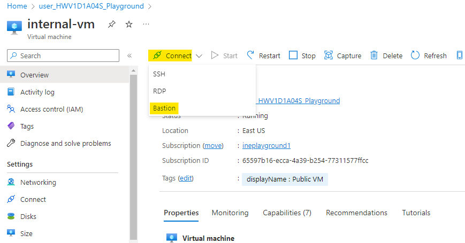465x243 pixels.
Task: Select RDP connection option
Action: (x=159, y=91)
